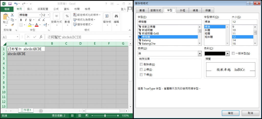Switch to the Number (數值) dialog tab
Image resolution: width=262 pixels, height=119 pixels.
[142, 10]
